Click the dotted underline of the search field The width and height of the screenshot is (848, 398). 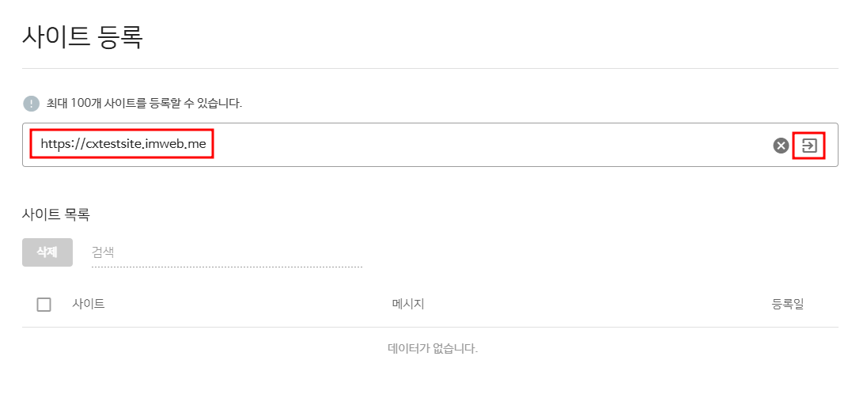(226, 267)
